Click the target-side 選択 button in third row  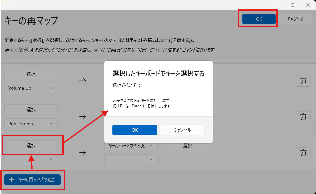(x=188, y=146)
